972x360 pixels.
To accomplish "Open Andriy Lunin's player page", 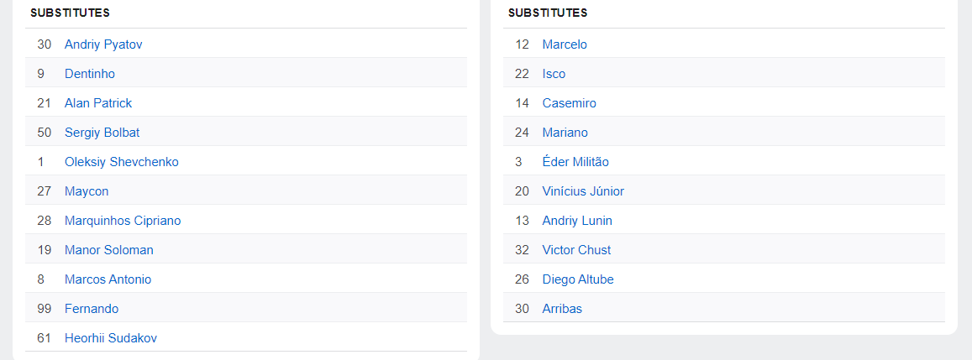I will [x=577, y=221].
